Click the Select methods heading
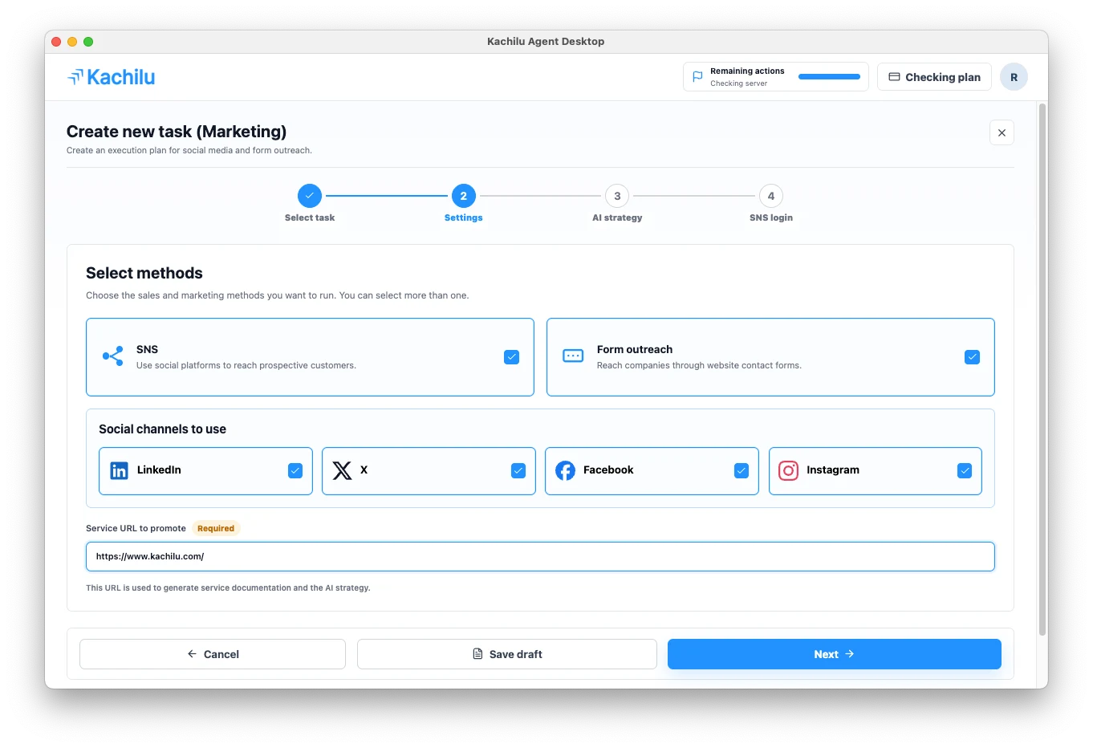Viewport: 1093px width, 748px height. click(x=144, y=273)
